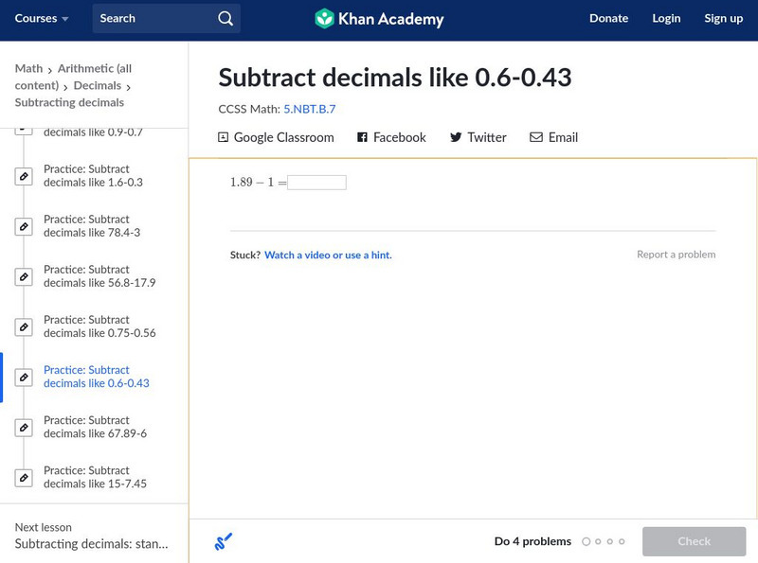Viewport: 758px width, 563px height.
Task: Click the answer input box
Action: [316, 183]
